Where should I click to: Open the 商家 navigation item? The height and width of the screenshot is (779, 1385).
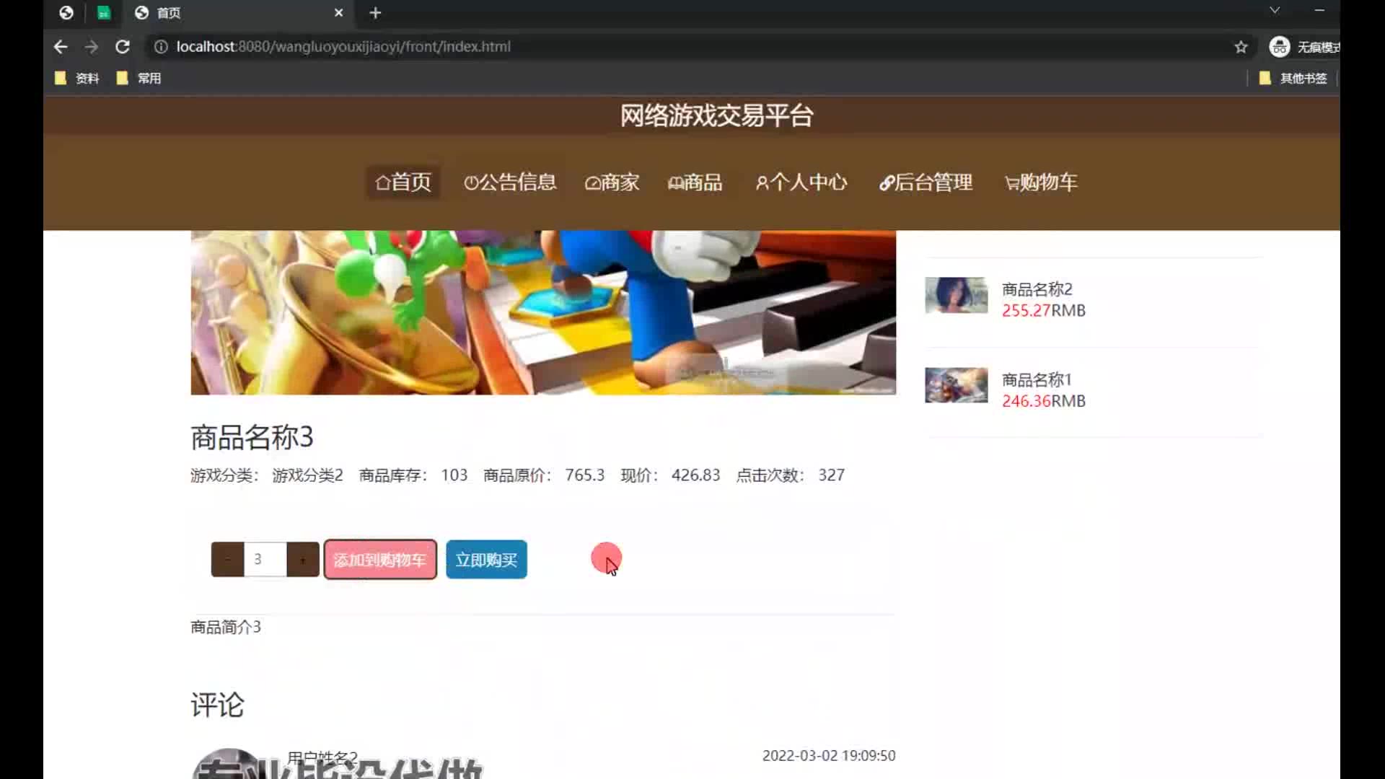[x=612, y=182]
